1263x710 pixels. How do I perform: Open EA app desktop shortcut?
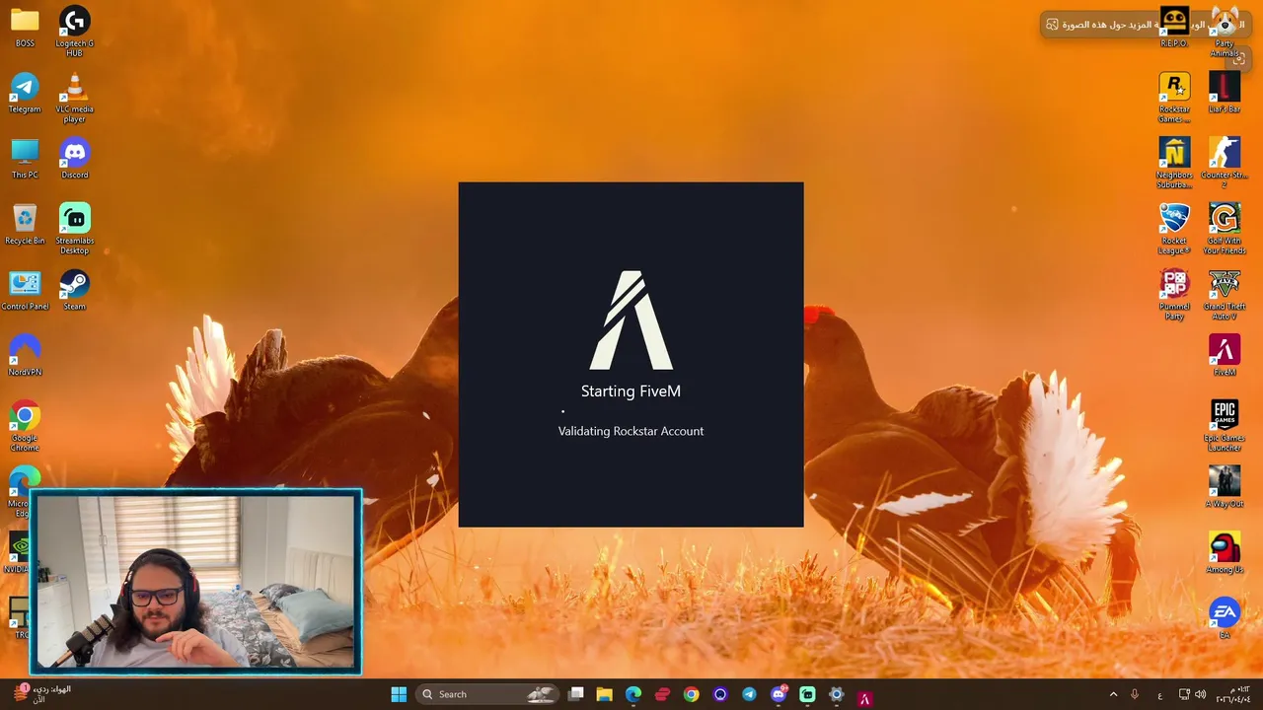coord(1225,619)
